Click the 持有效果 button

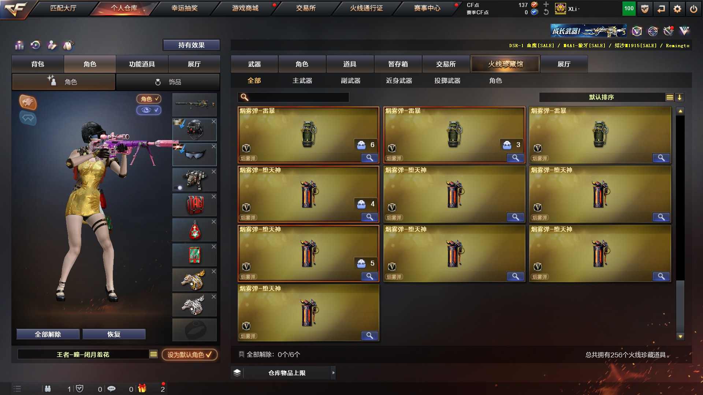click(191, 45)
